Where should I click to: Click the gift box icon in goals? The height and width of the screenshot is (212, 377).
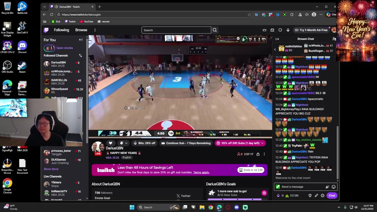(264, 193)
